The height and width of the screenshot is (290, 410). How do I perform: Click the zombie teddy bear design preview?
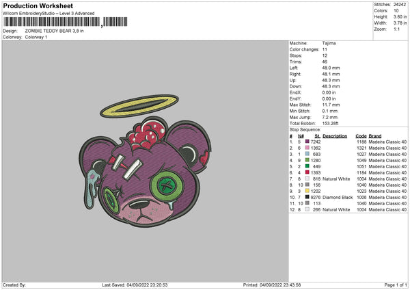pos(145,161)
